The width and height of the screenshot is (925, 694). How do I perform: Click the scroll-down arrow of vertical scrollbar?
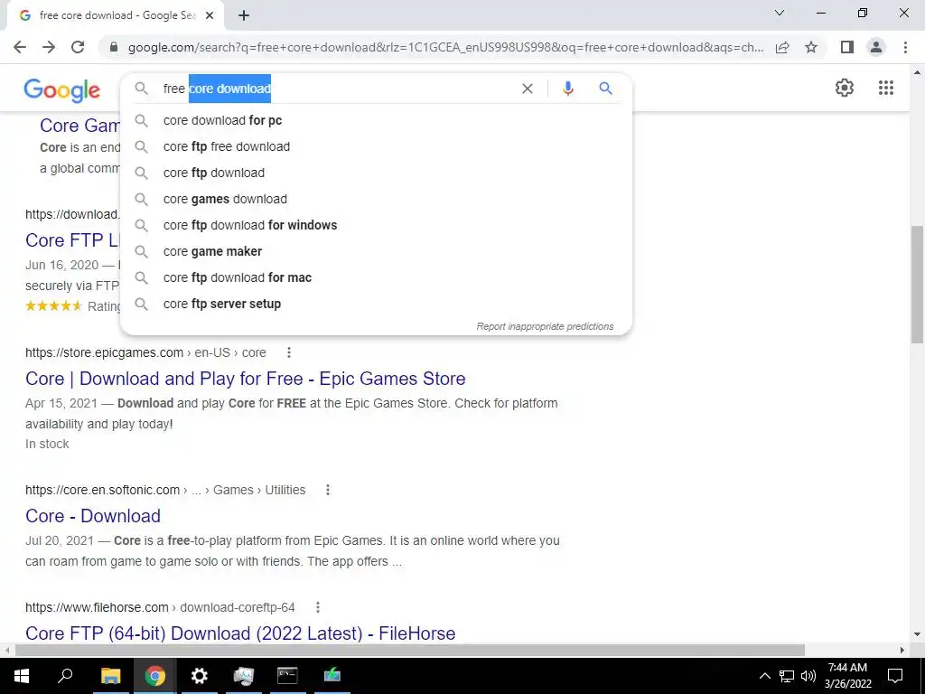point(917,634)
